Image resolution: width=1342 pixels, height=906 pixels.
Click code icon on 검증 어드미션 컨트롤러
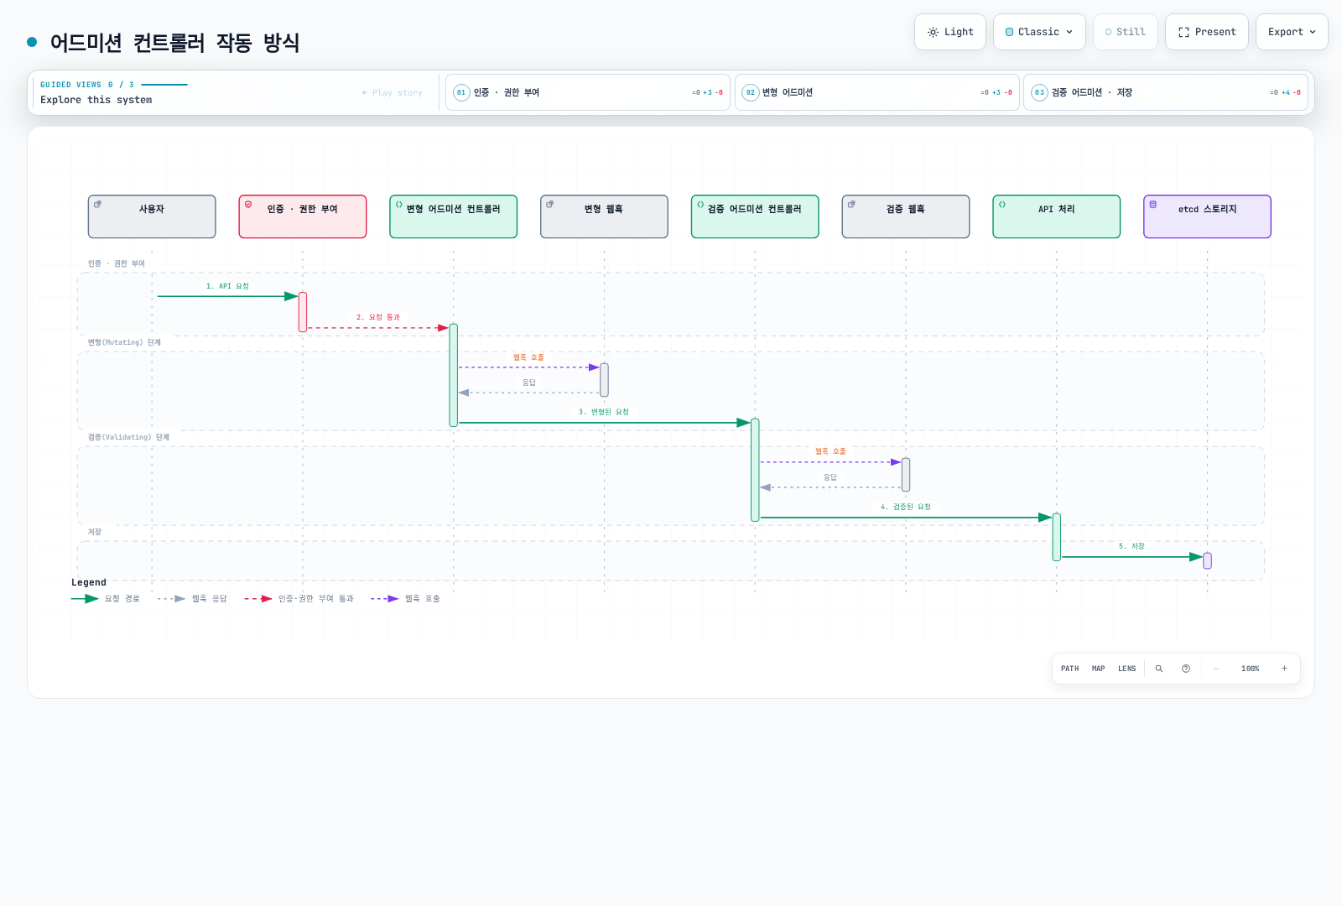click(x=700, y=204)
